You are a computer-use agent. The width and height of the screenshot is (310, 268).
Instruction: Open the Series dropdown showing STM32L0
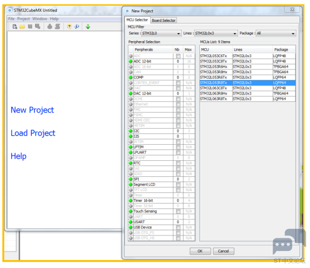161,33
